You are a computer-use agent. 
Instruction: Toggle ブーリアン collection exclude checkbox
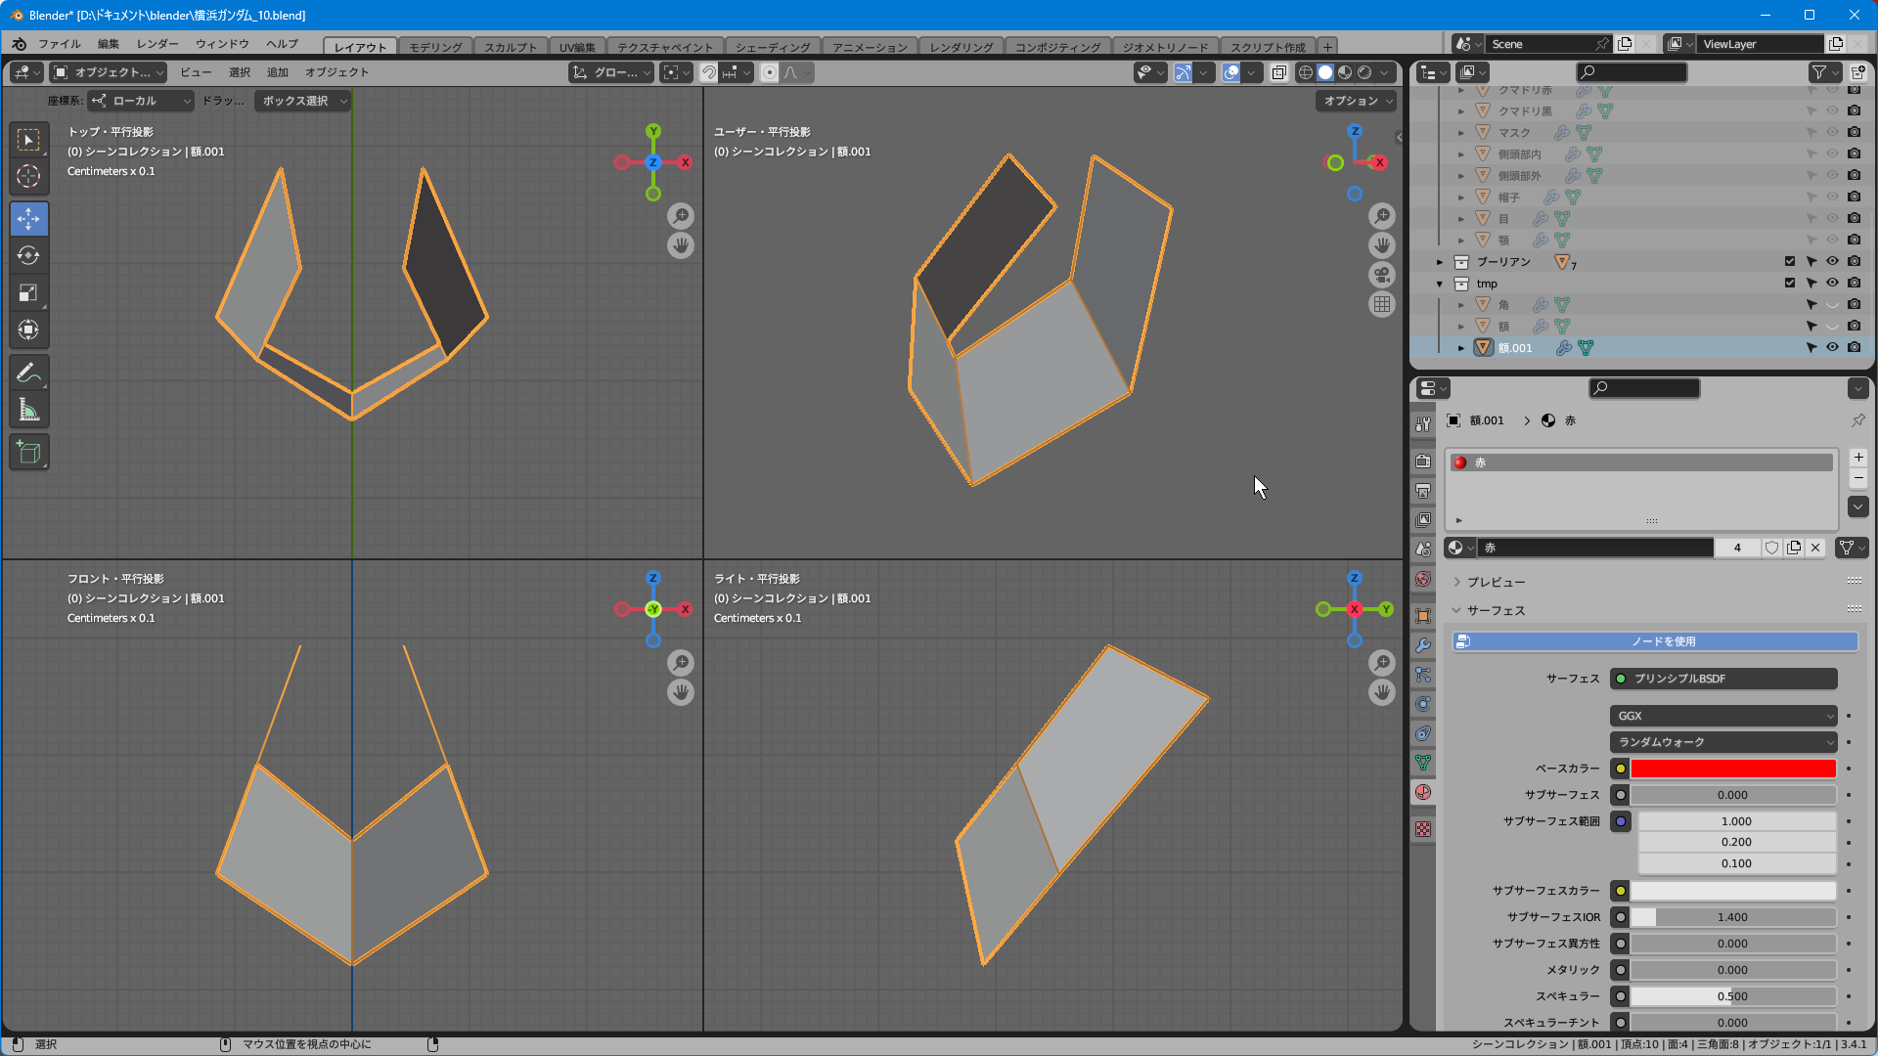coord(1790,262)
